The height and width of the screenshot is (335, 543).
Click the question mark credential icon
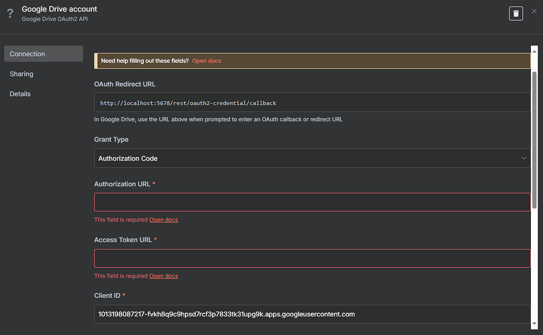click(x=10, y=13)
